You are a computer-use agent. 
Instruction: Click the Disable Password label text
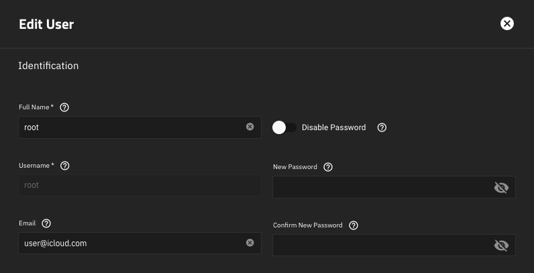(x=333, y=127)
